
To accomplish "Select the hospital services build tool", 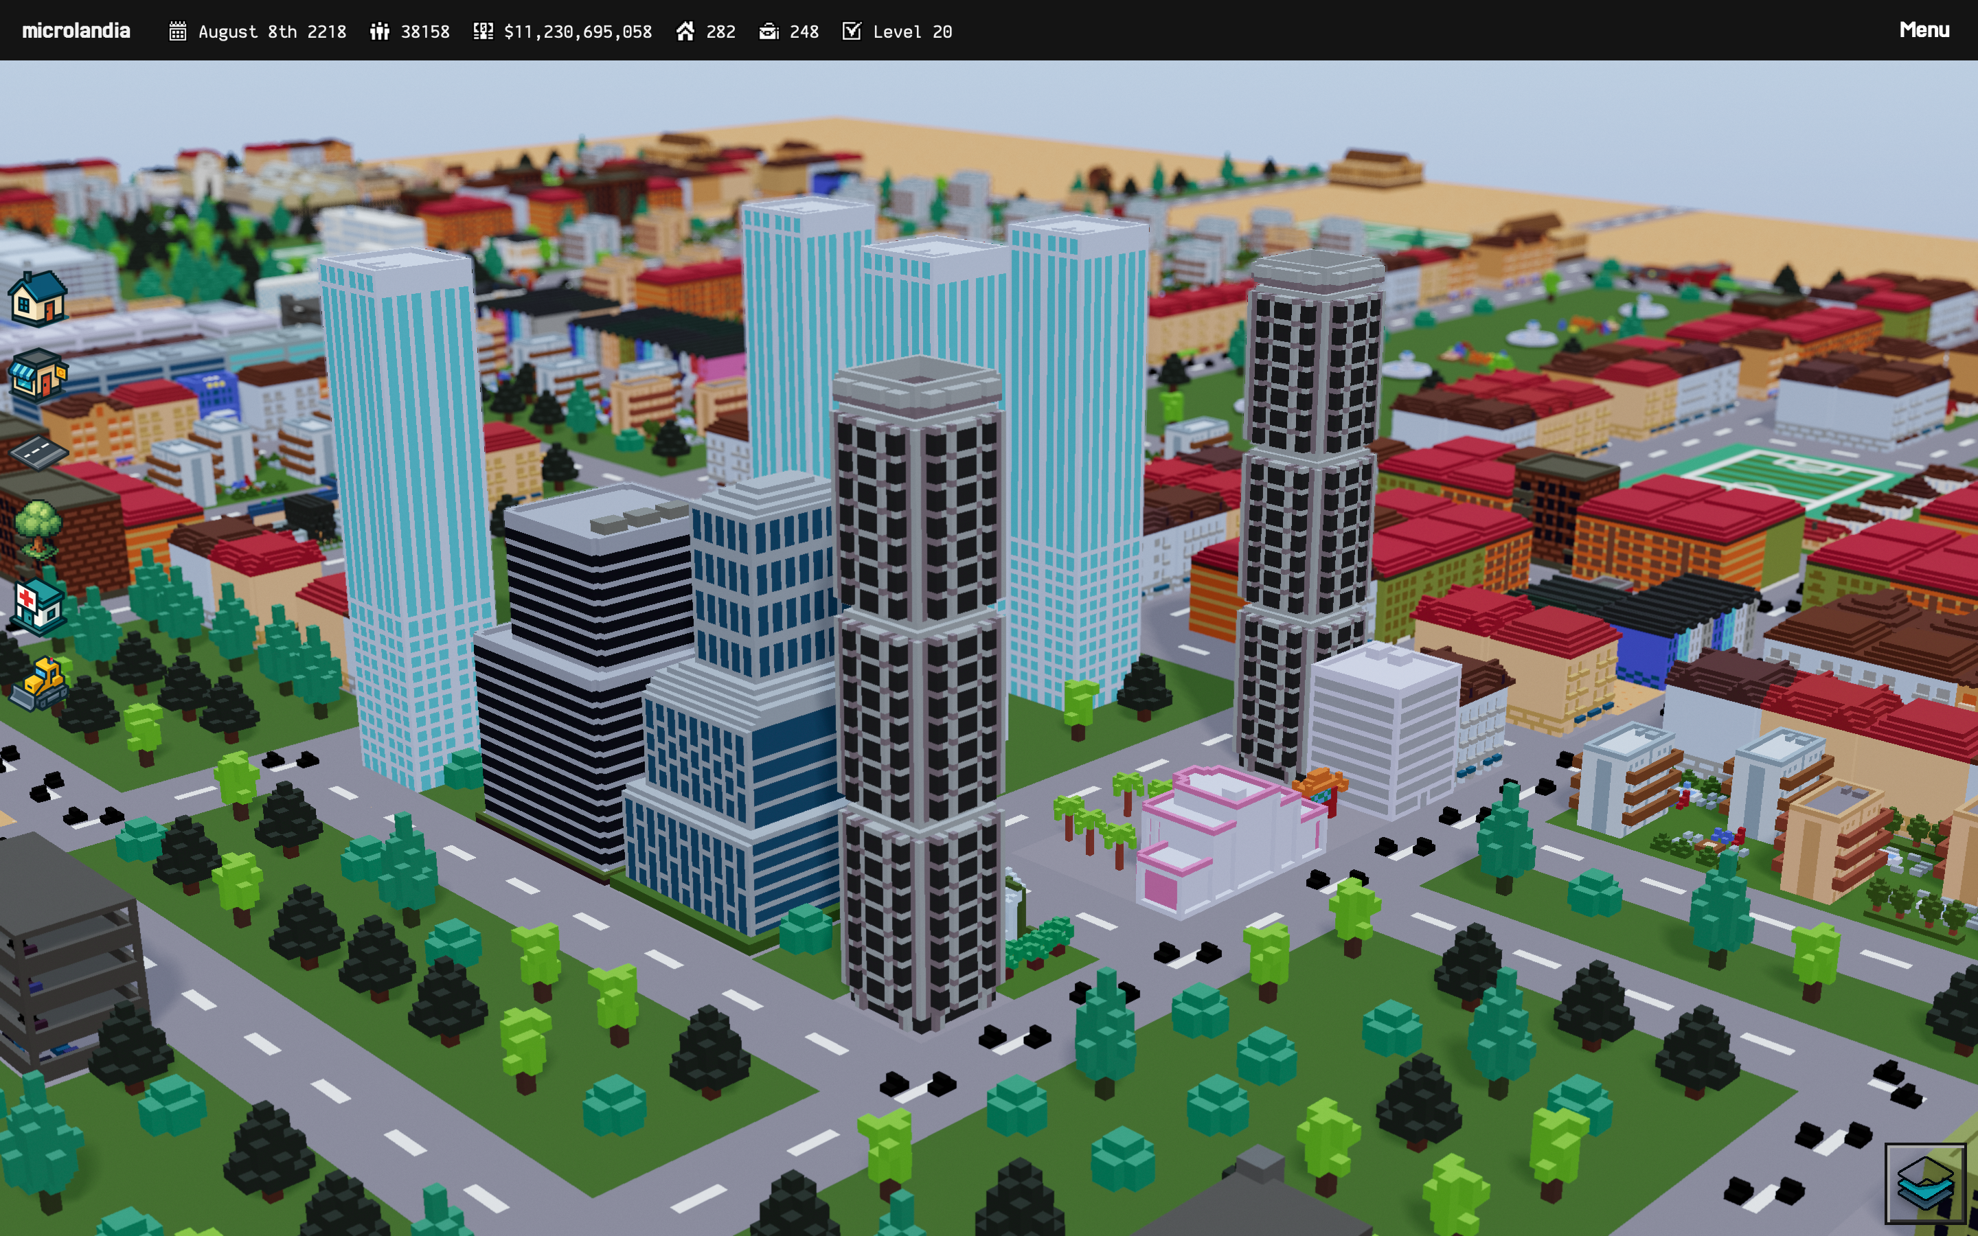I will 38,606.
